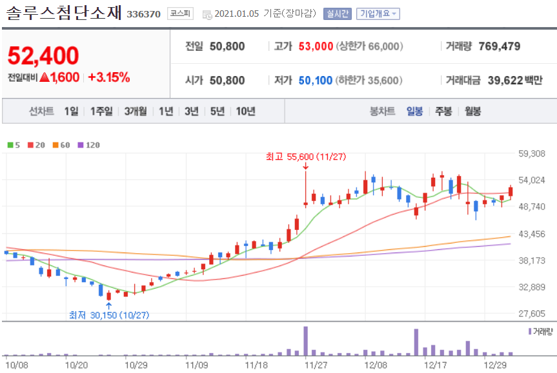
Task: Click the current price 52,400
Action: pos(43,55)
